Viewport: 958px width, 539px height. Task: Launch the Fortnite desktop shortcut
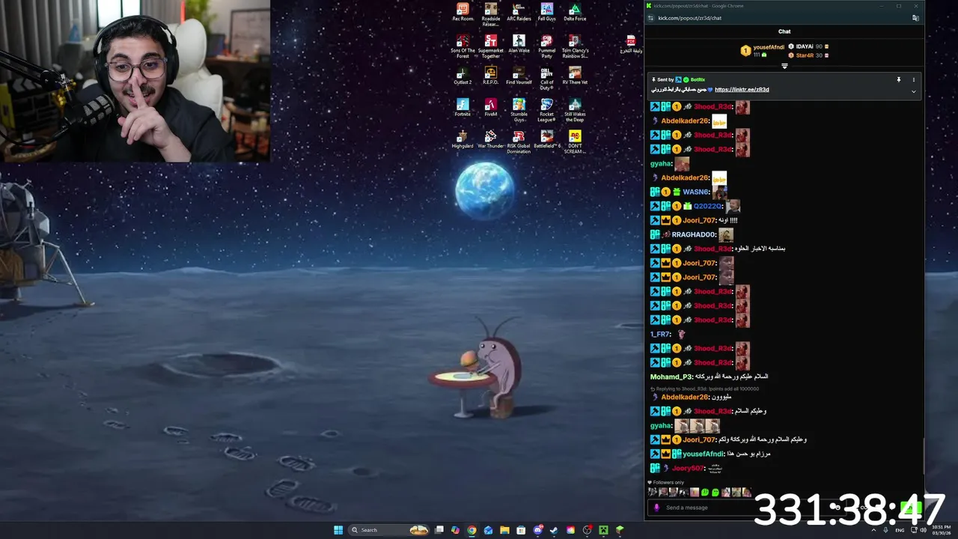click(x=463, y=107)
